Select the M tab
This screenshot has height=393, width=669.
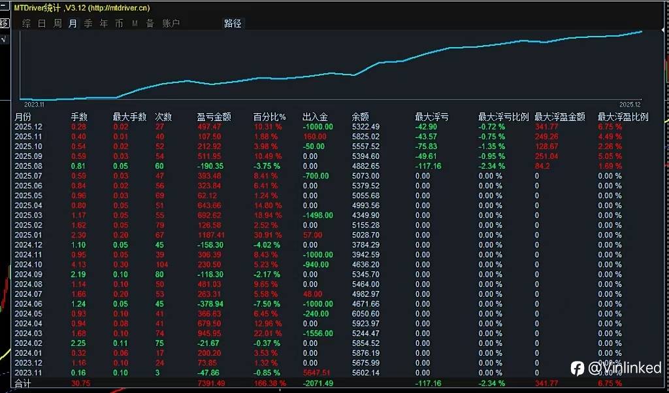coord(135,24)
